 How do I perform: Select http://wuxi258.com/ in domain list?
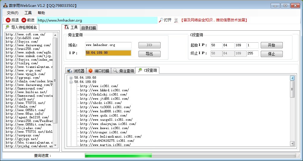[x=23, y=49]
